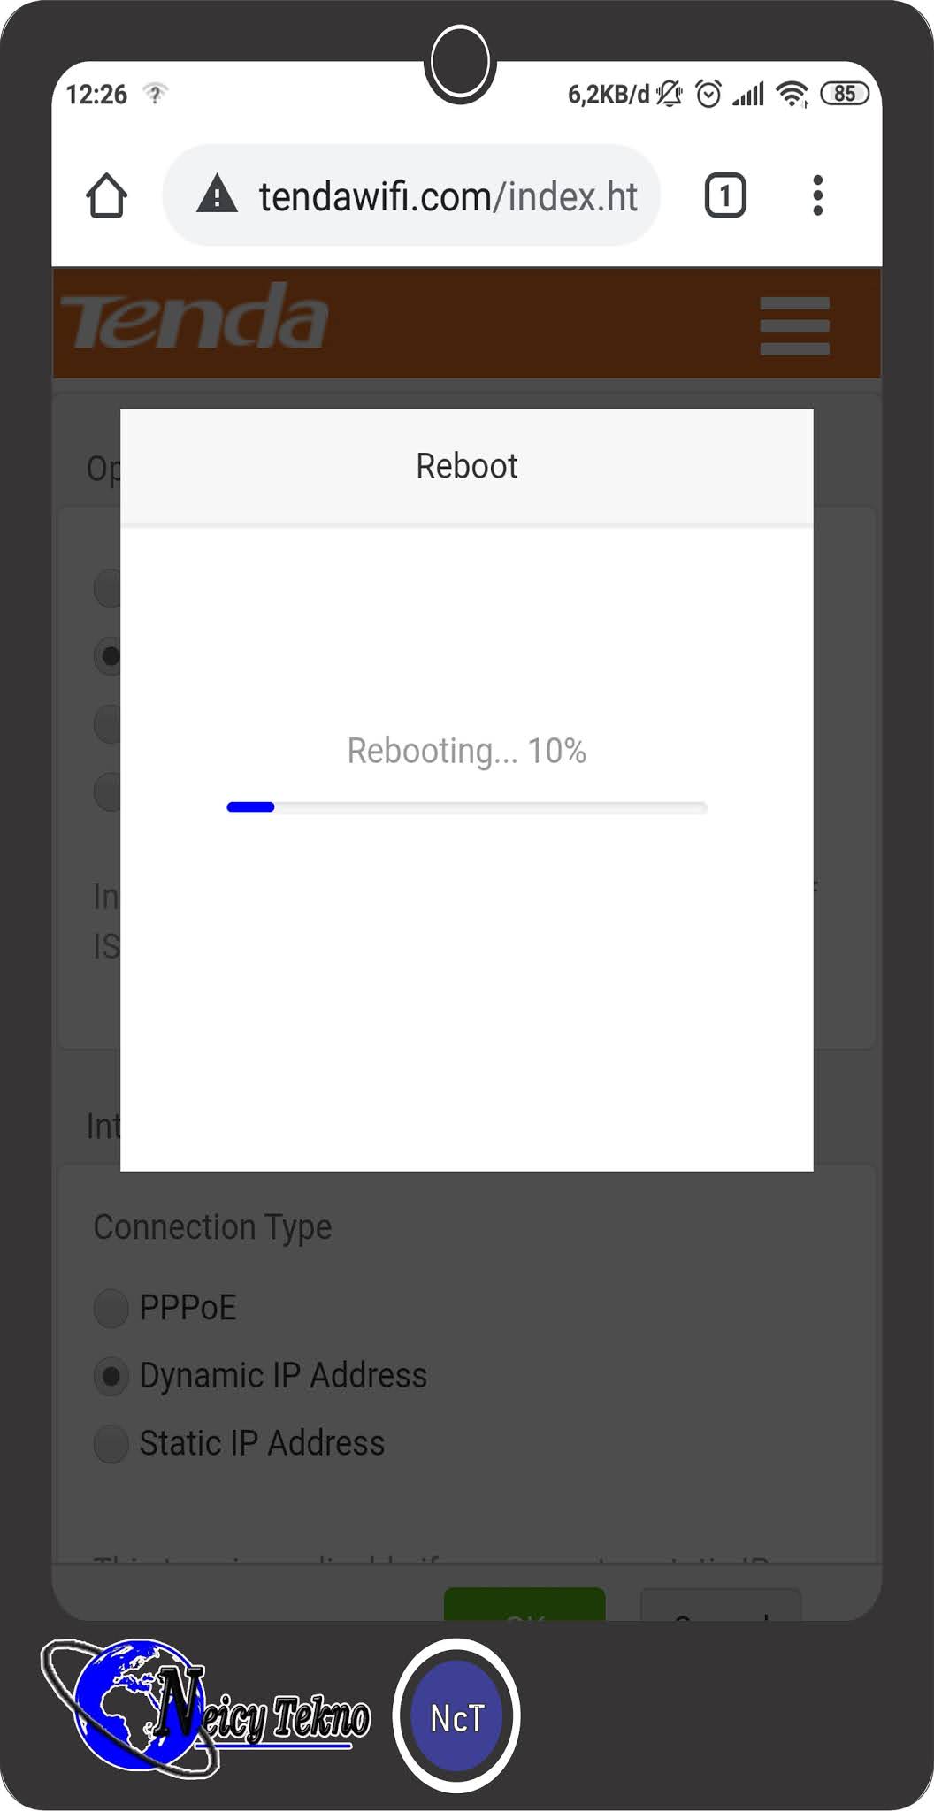
Task: Tap the round NcT badge
Action: pos(456,1716)
